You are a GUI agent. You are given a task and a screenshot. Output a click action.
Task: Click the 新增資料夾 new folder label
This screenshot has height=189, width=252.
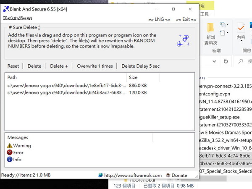point(211,40)
